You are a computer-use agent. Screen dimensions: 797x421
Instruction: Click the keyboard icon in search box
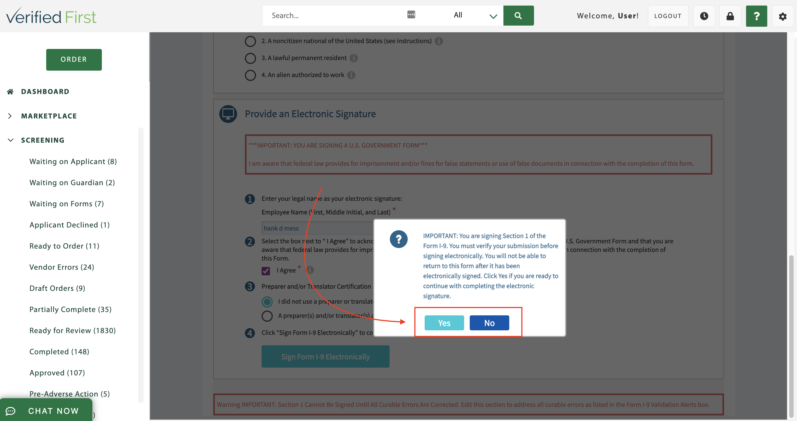click(411, 14)
